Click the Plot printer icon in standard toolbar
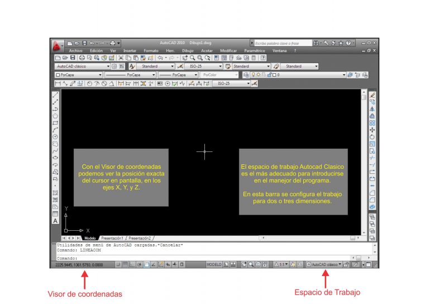Screen dimensions: 430x304 pos(82,58)
